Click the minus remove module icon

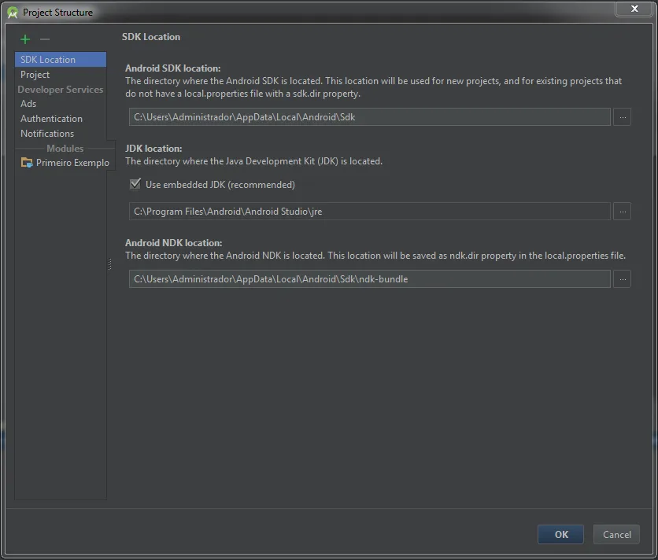45,39
